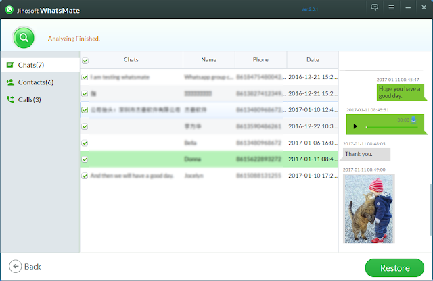Click the 'Thank you.' message bubble

(x=367, y=154)
